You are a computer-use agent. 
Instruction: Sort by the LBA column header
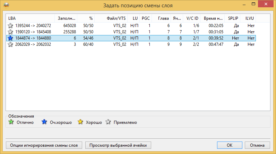[x=30, y=18]
